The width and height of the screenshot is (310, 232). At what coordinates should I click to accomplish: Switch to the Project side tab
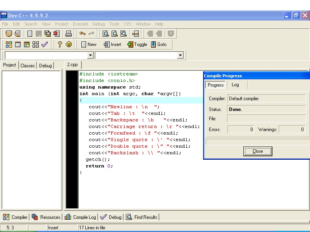pyautogui.click(x=9, y=65)
